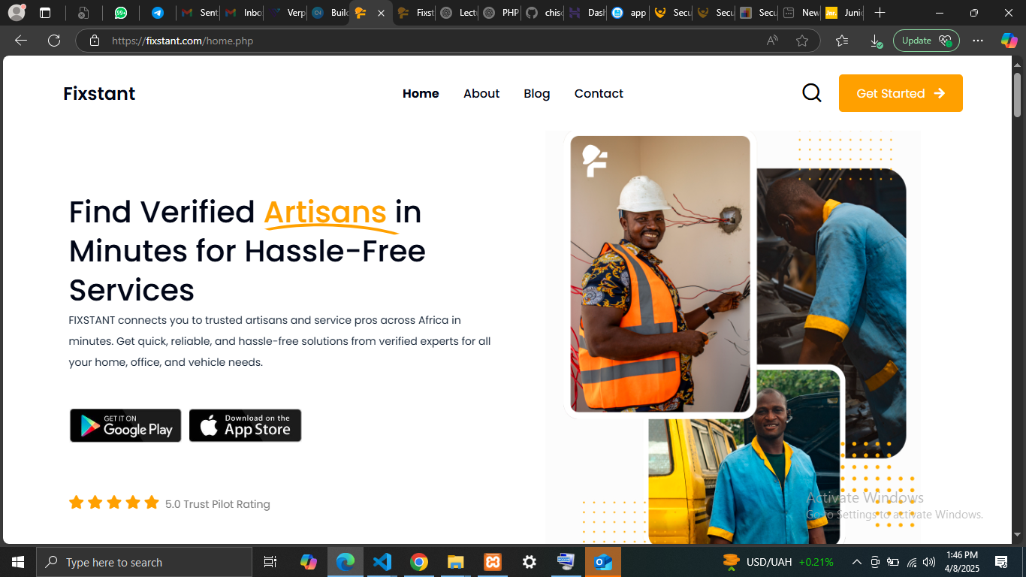Open File Explorer from the taskbar

(456, 562)
